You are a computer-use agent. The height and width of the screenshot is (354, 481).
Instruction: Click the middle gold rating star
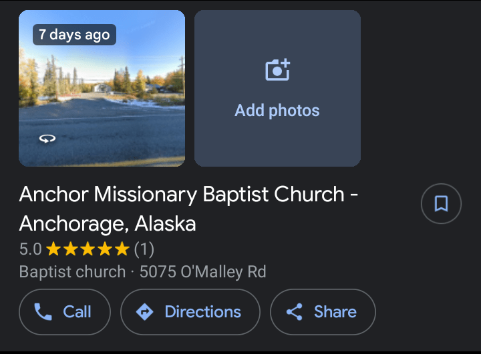point(88,250)
